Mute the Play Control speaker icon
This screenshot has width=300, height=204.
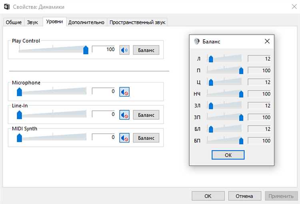pyautogui.click(x=124, y=50)
